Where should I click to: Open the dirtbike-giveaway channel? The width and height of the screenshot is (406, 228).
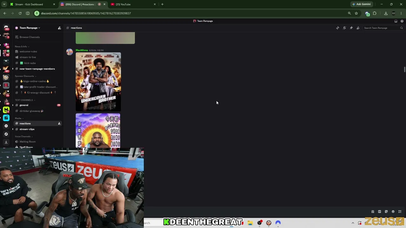point(37,111)
